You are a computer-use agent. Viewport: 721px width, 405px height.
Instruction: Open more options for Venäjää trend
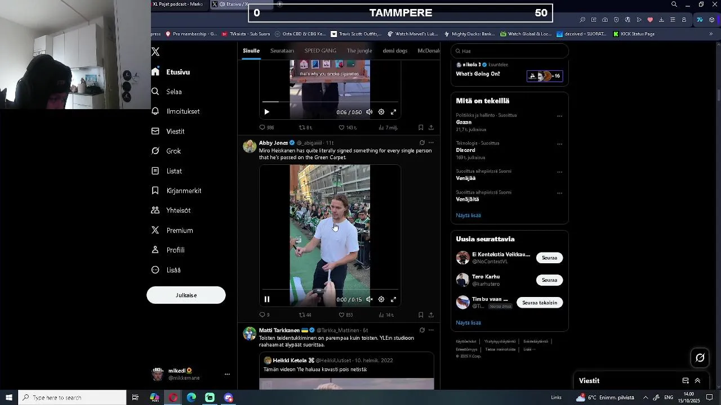click(559, 172)
